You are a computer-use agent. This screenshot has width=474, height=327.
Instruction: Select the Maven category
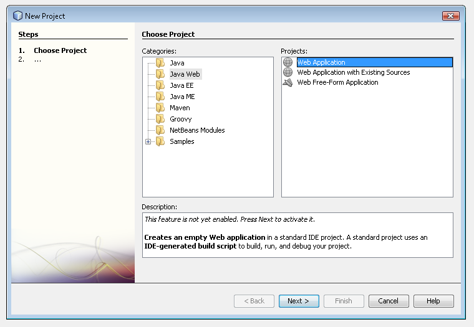[x=180, y=108]
